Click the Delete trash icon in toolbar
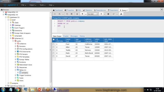Image resolution: width=164 pixels, height=92 pixels. 77,14
